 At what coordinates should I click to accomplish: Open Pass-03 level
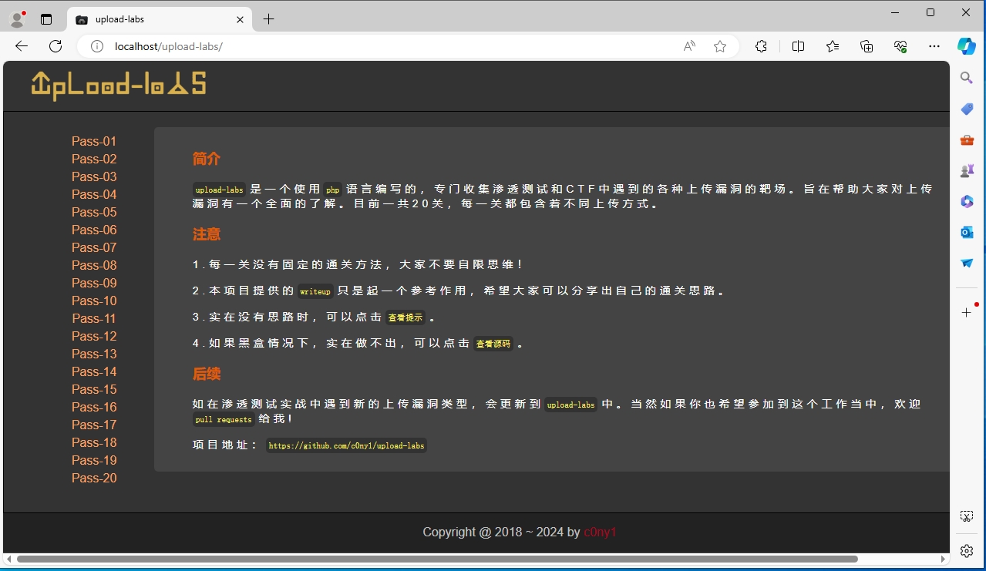point(94,176)
